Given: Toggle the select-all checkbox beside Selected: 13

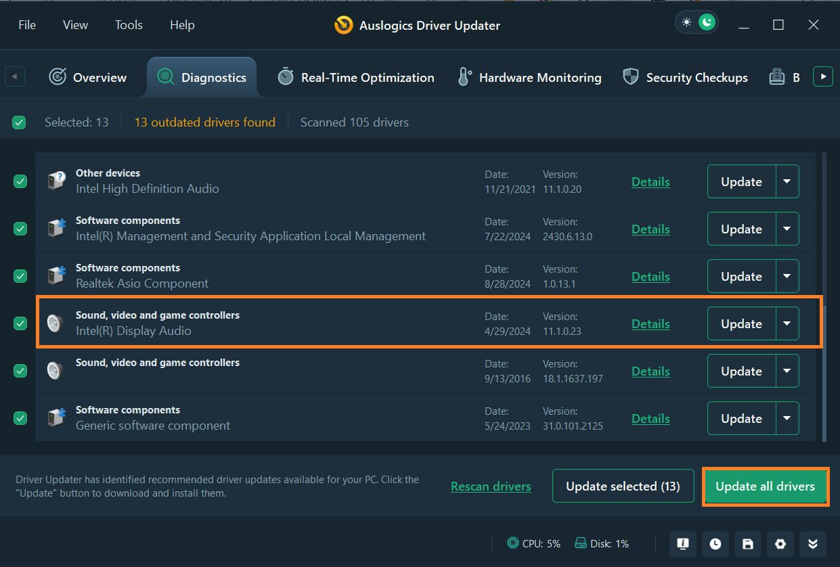Looking at the screenshot, I should coord(19,122).
